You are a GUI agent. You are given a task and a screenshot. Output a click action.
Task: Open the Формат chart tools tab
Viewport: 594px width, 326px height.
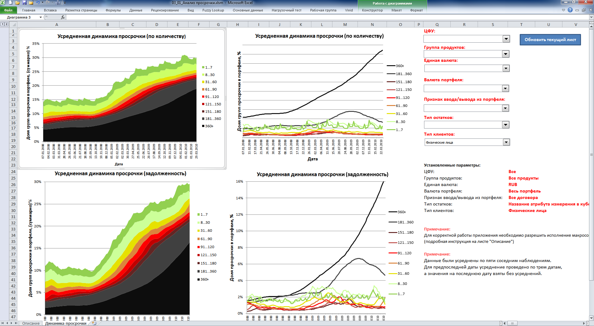[x=416, y=10]
